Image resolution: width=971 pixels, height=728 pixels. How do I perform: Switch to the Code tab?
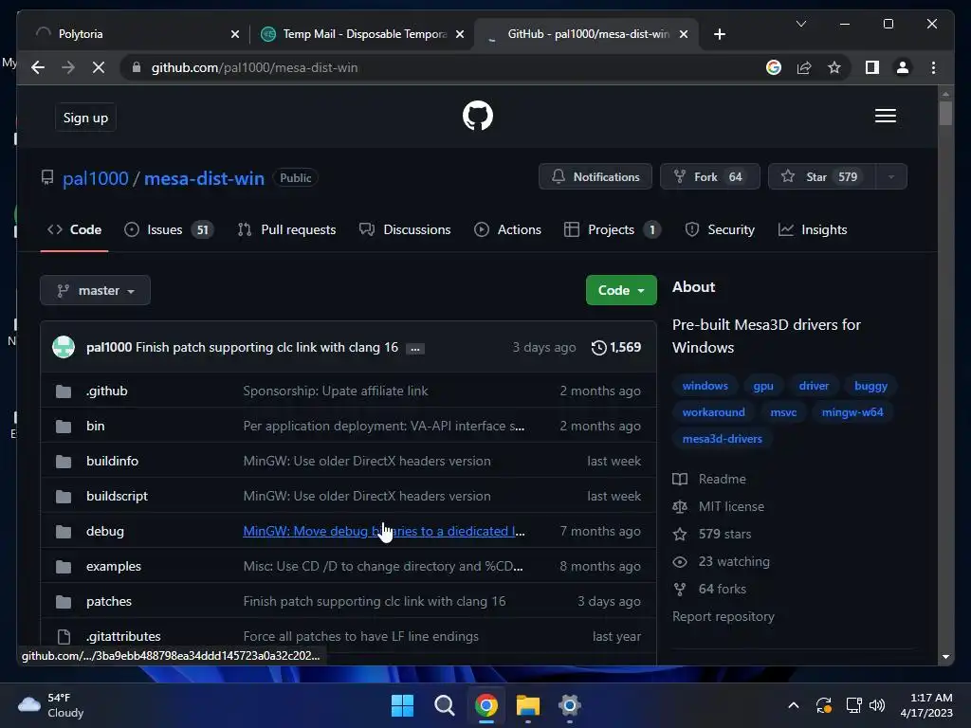[74, 229]
